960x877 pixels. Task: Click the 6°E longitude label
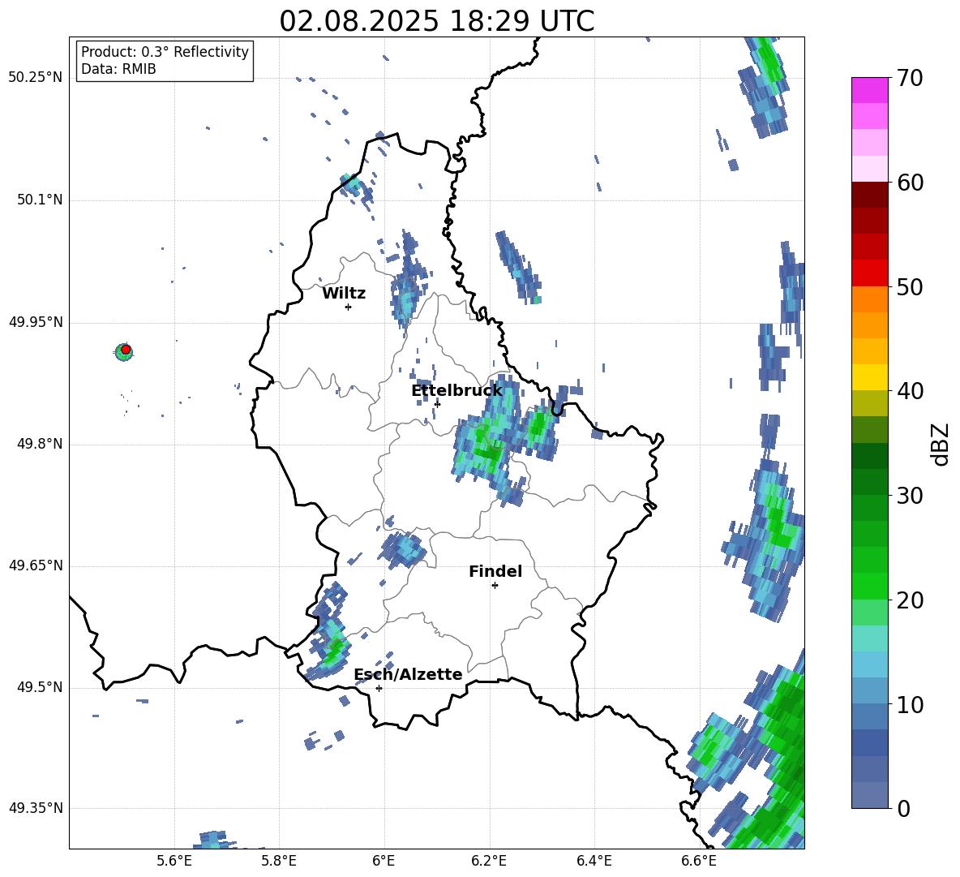pyautogui.click(x=384, y=861)
